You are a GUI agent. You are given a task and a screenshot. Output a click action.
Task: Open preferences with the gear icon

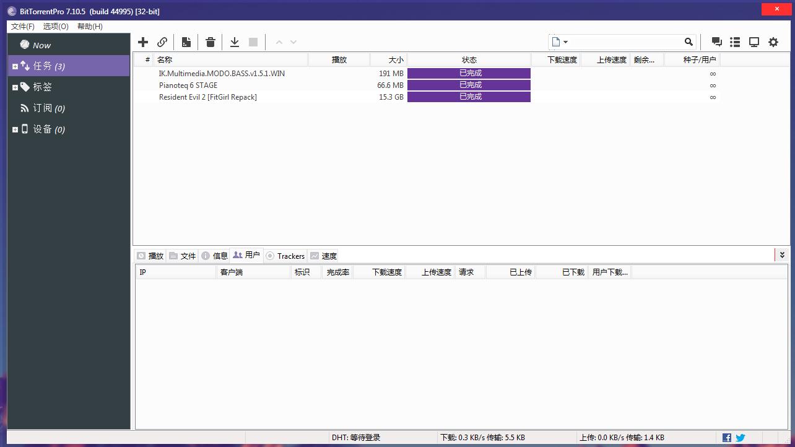pyautogui.click(x=773, y=42)
